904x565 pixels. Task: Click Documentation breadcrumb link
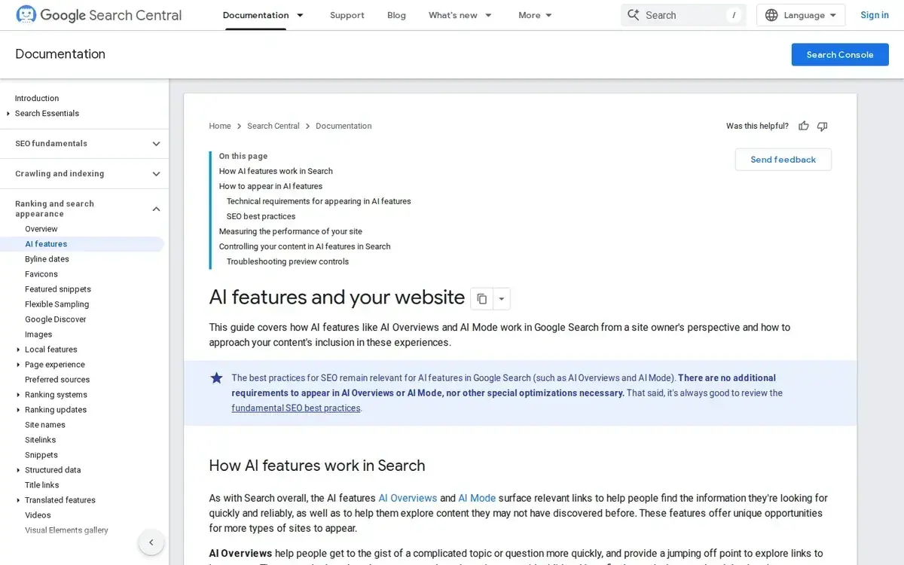(x=344, y=126)
